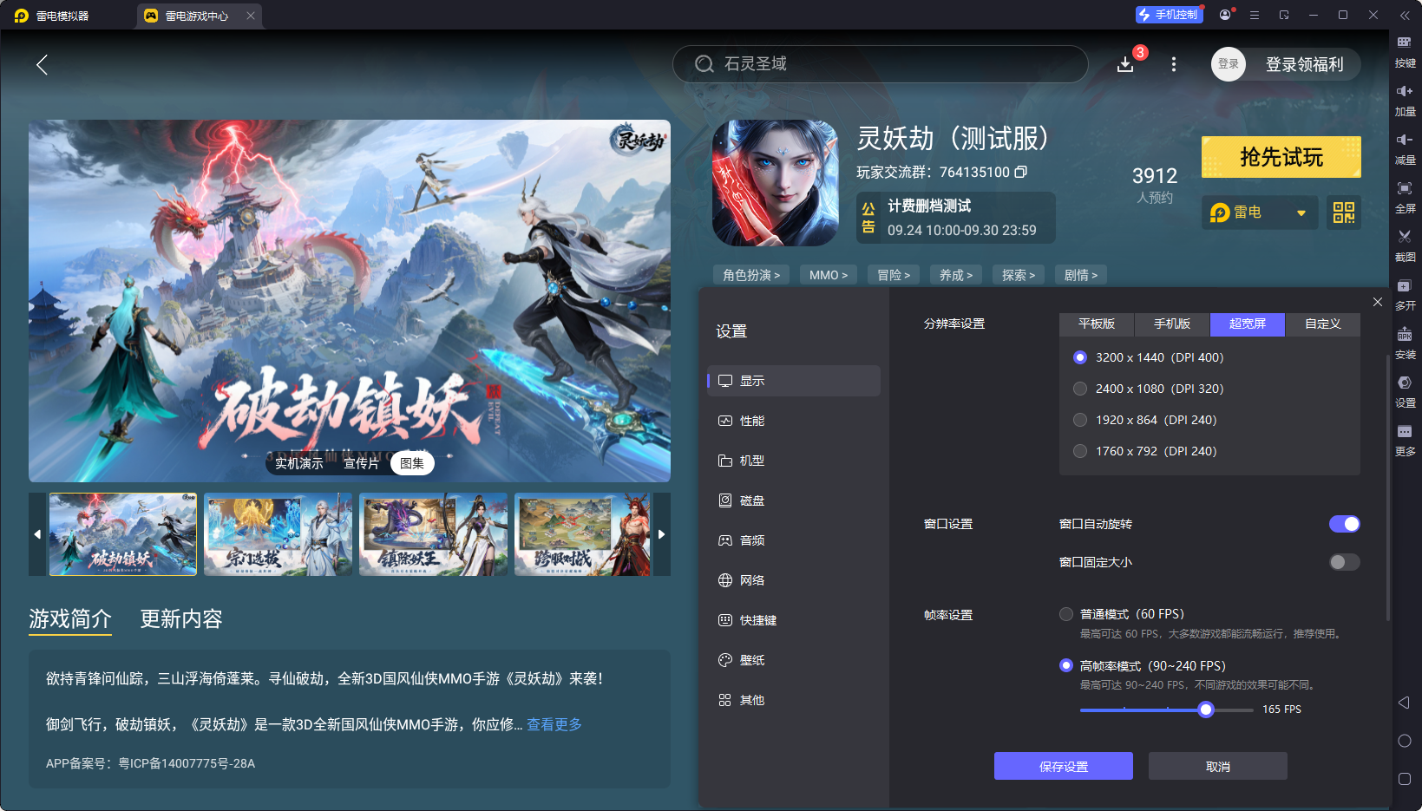Open the 网络 (Network) settings section
Viewport: 1422px width, 811px height.
751,579
